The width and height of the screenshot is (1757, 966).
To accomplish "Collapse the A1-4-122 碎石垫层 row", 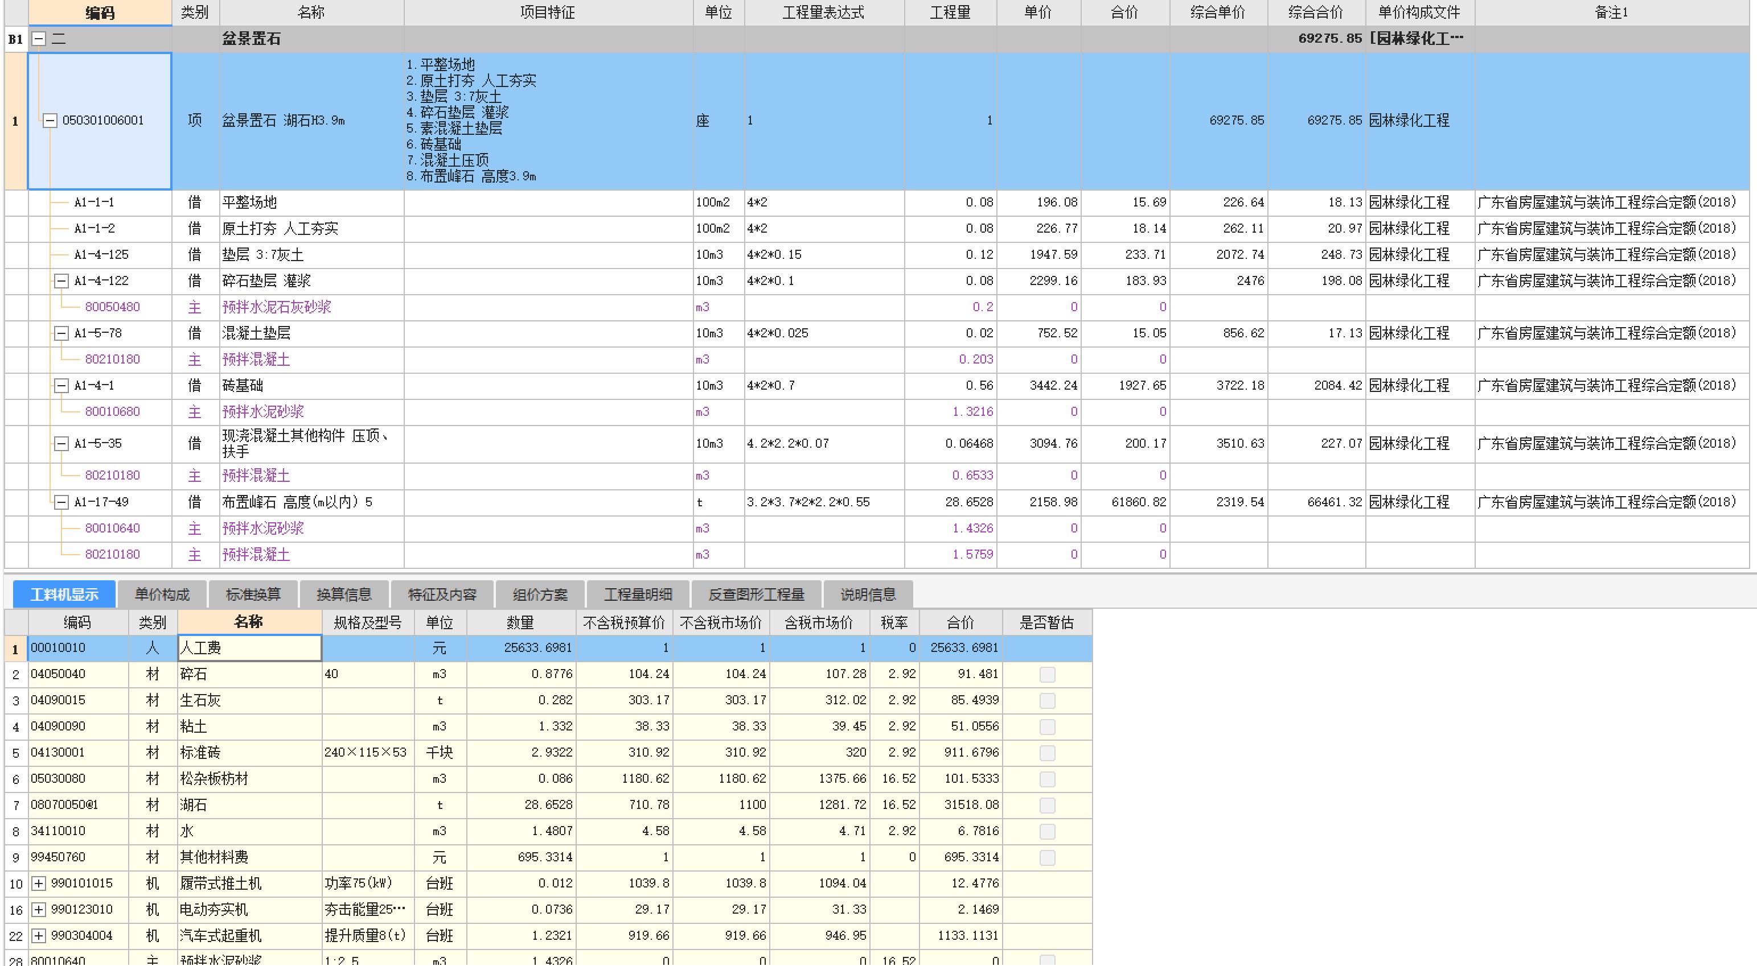I will [x=61, y=281].
